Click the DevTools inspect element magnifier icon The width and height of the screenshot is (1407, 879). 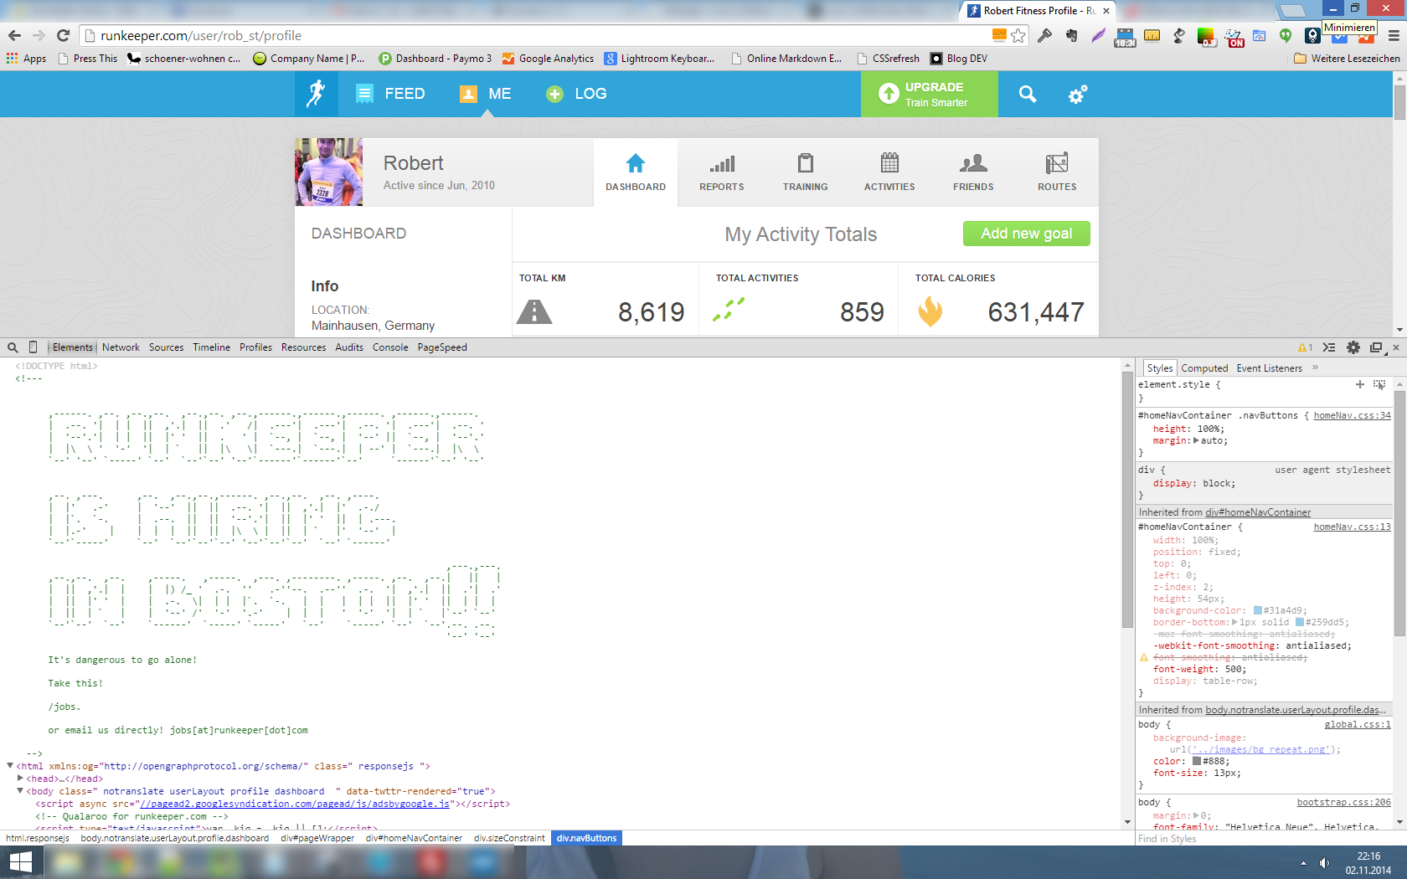pyautogui.click(x=13, y=347)
